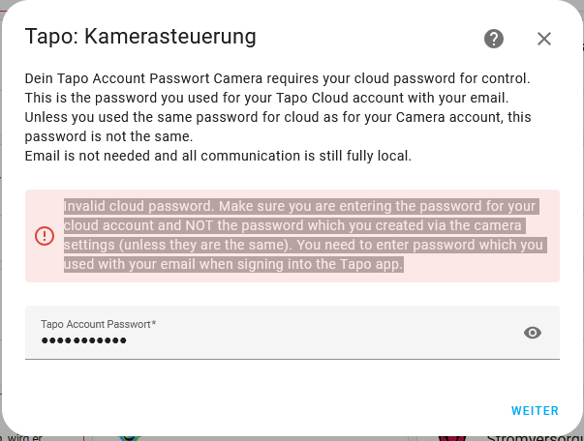This screenshot has width=584, height=441.
Task: Show password with the eye icon
Action: tap(533, 333)
